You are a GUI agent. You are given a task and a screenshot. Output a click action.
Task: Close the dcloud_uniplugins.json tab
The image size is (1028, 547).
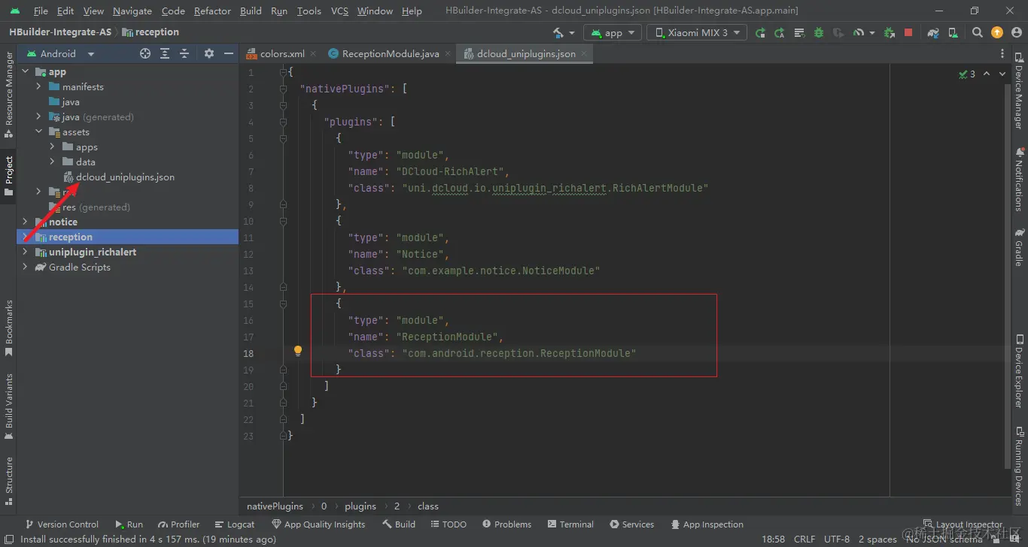(x=585, y=54)
